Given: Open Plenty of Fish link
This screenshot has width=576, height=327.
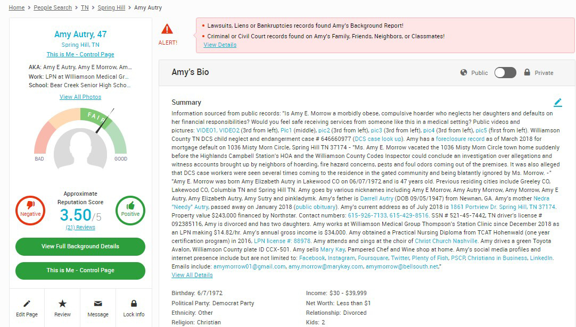Looking at the screenshot, I should pyautogui.click(x=430, y=258).
